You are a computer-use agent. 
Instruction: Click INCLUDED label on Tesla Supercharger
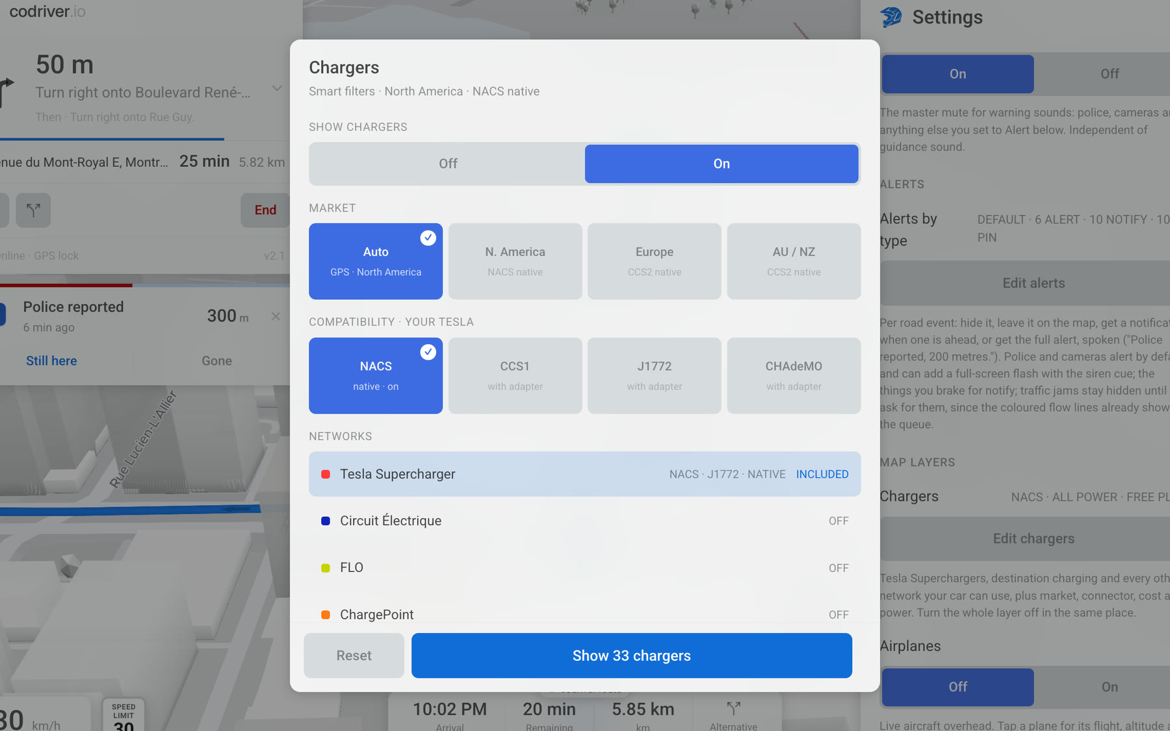point(822,475)
